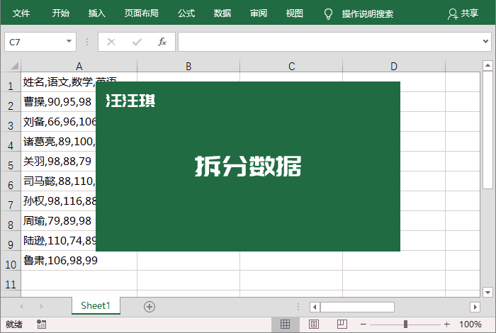
Task: Expand the Name Box dropdown arrow
Action: click(69, 41)
